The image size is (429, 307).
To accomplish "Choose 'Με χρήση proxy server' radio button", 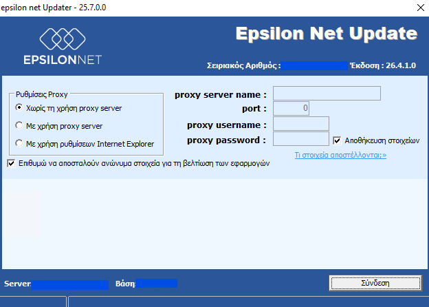I will click(19, 126).
